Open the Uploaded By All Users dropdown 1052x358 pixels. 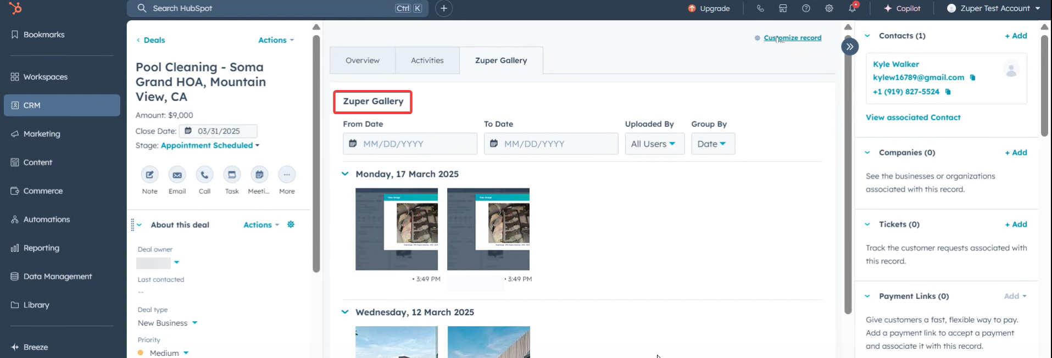(654, 144)
